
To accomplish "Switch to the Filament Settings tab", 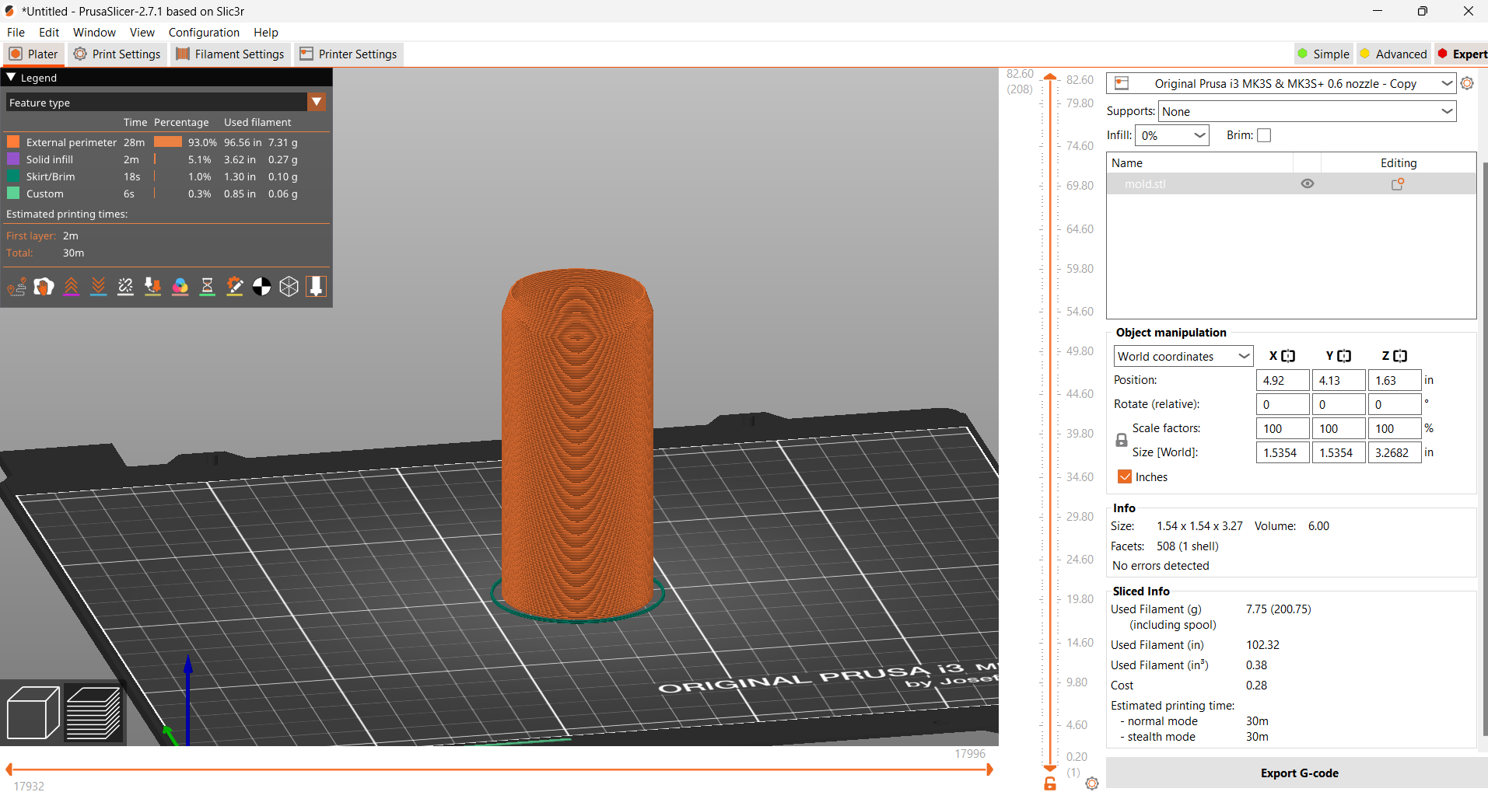I will point(229,54).
